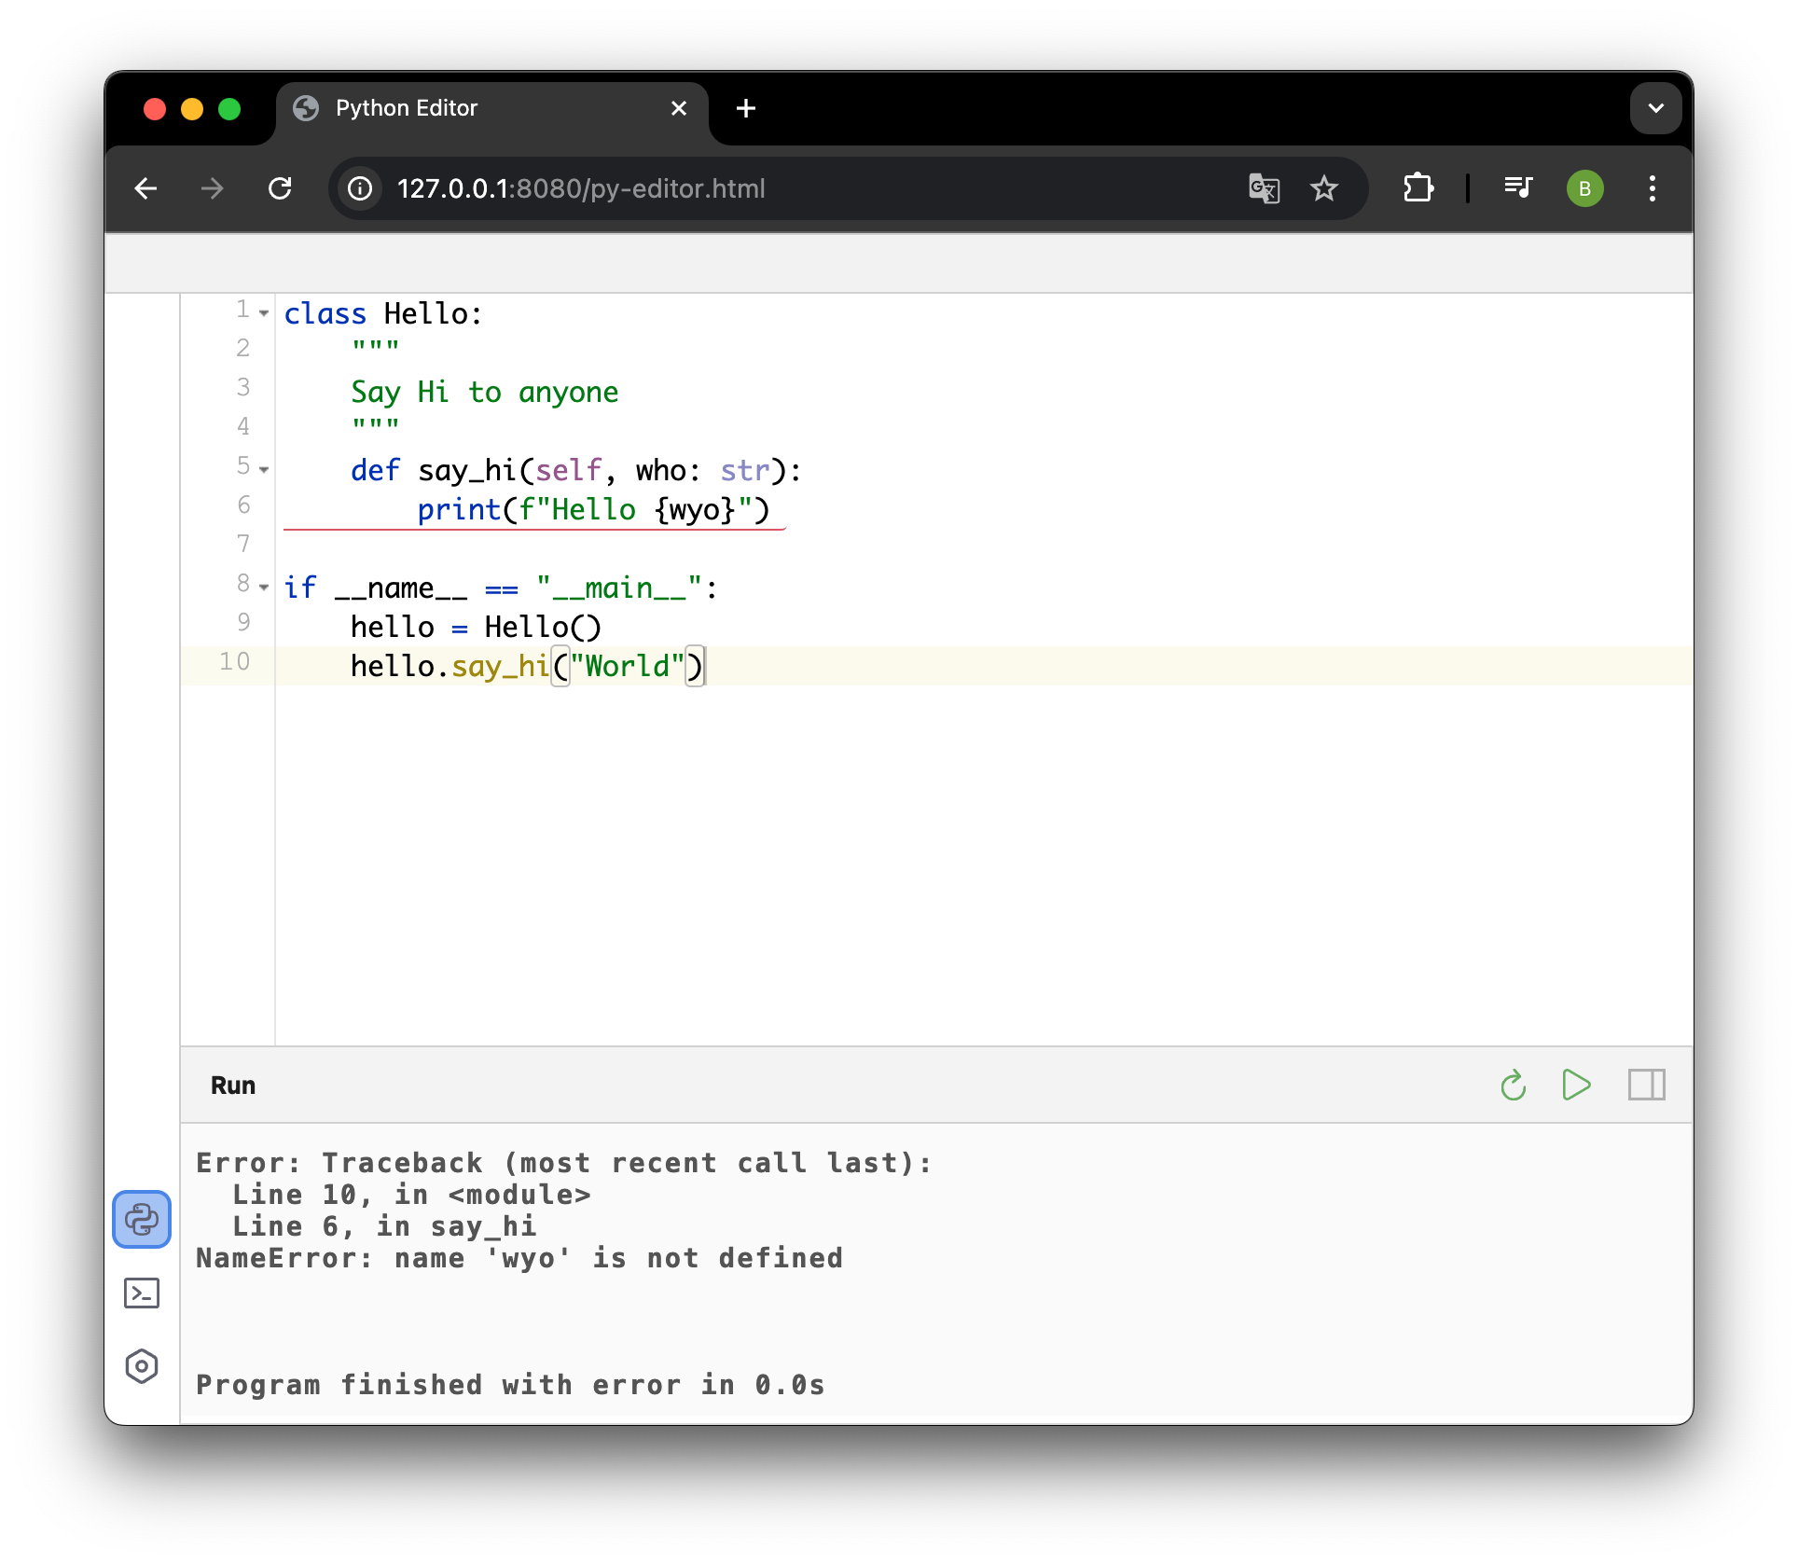
Task: Click the 'str' type annotation
Action: (745, 470)
